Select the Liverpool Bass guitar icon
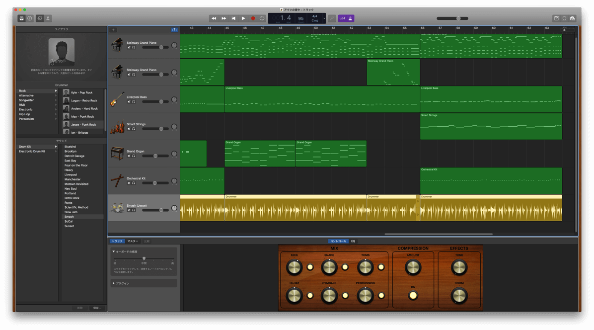This screenshot has height=330, width=594. (x=117, y=99)
